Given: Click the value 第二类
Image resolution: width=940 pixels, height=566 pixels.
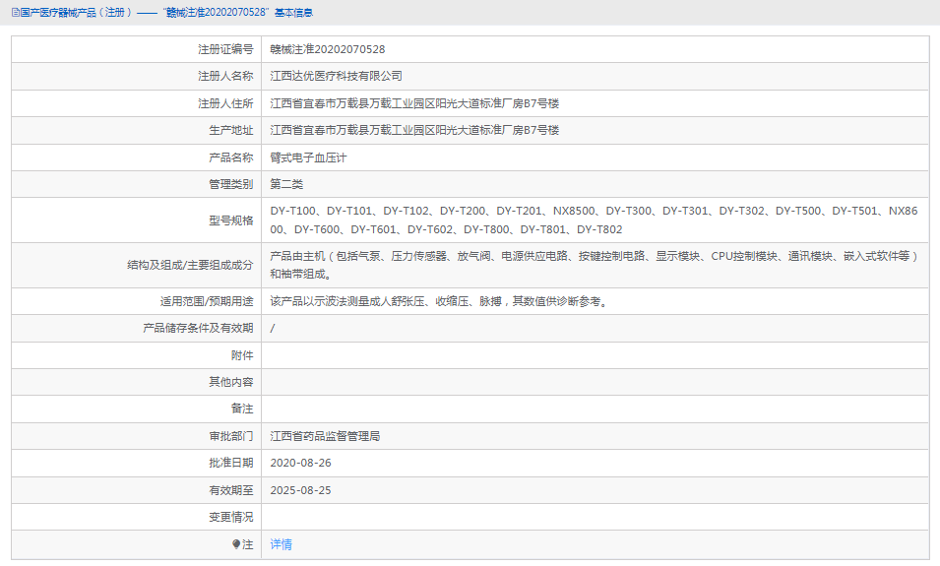Looking at the screenshot, I should tap(286, 184).
